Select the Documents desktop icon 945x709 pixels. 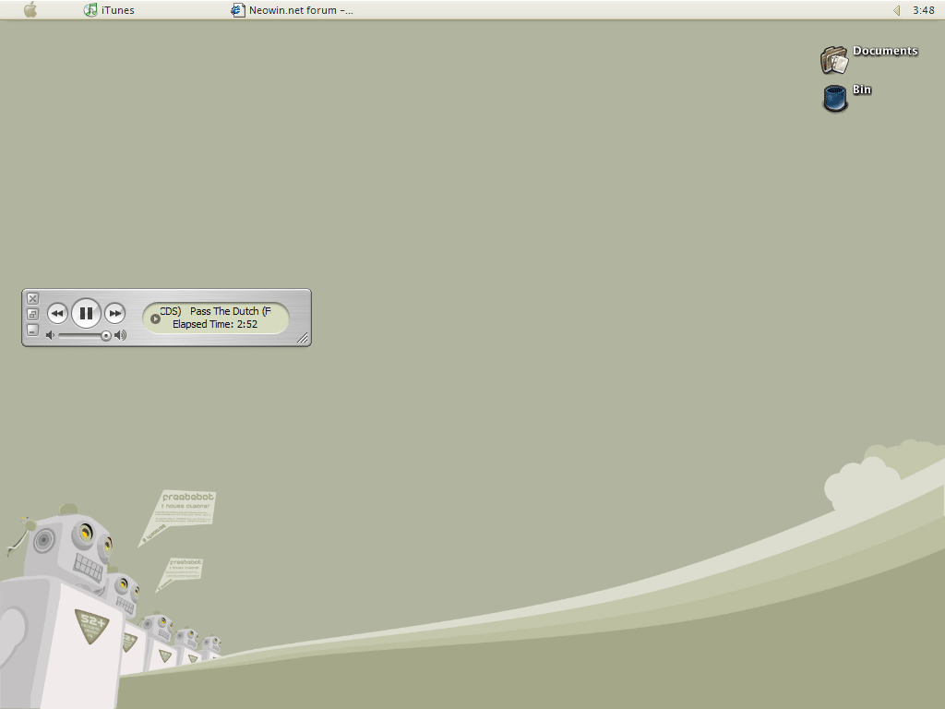pyautogui.click(x=869, y=59)
